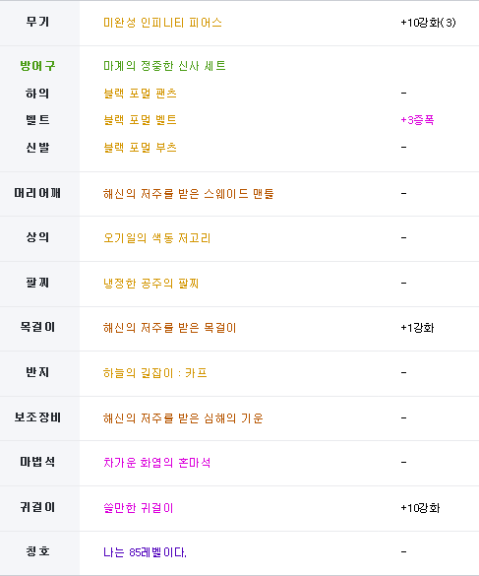Open the 차가운 화염의 혼마석 item

(x=156, y=463)
